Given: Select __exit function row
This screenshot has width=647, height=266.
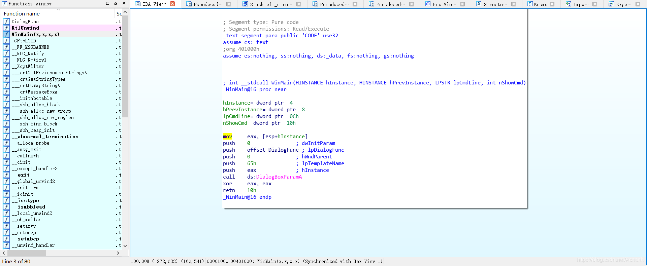Looking at the screenshot, I should [62, 175].
